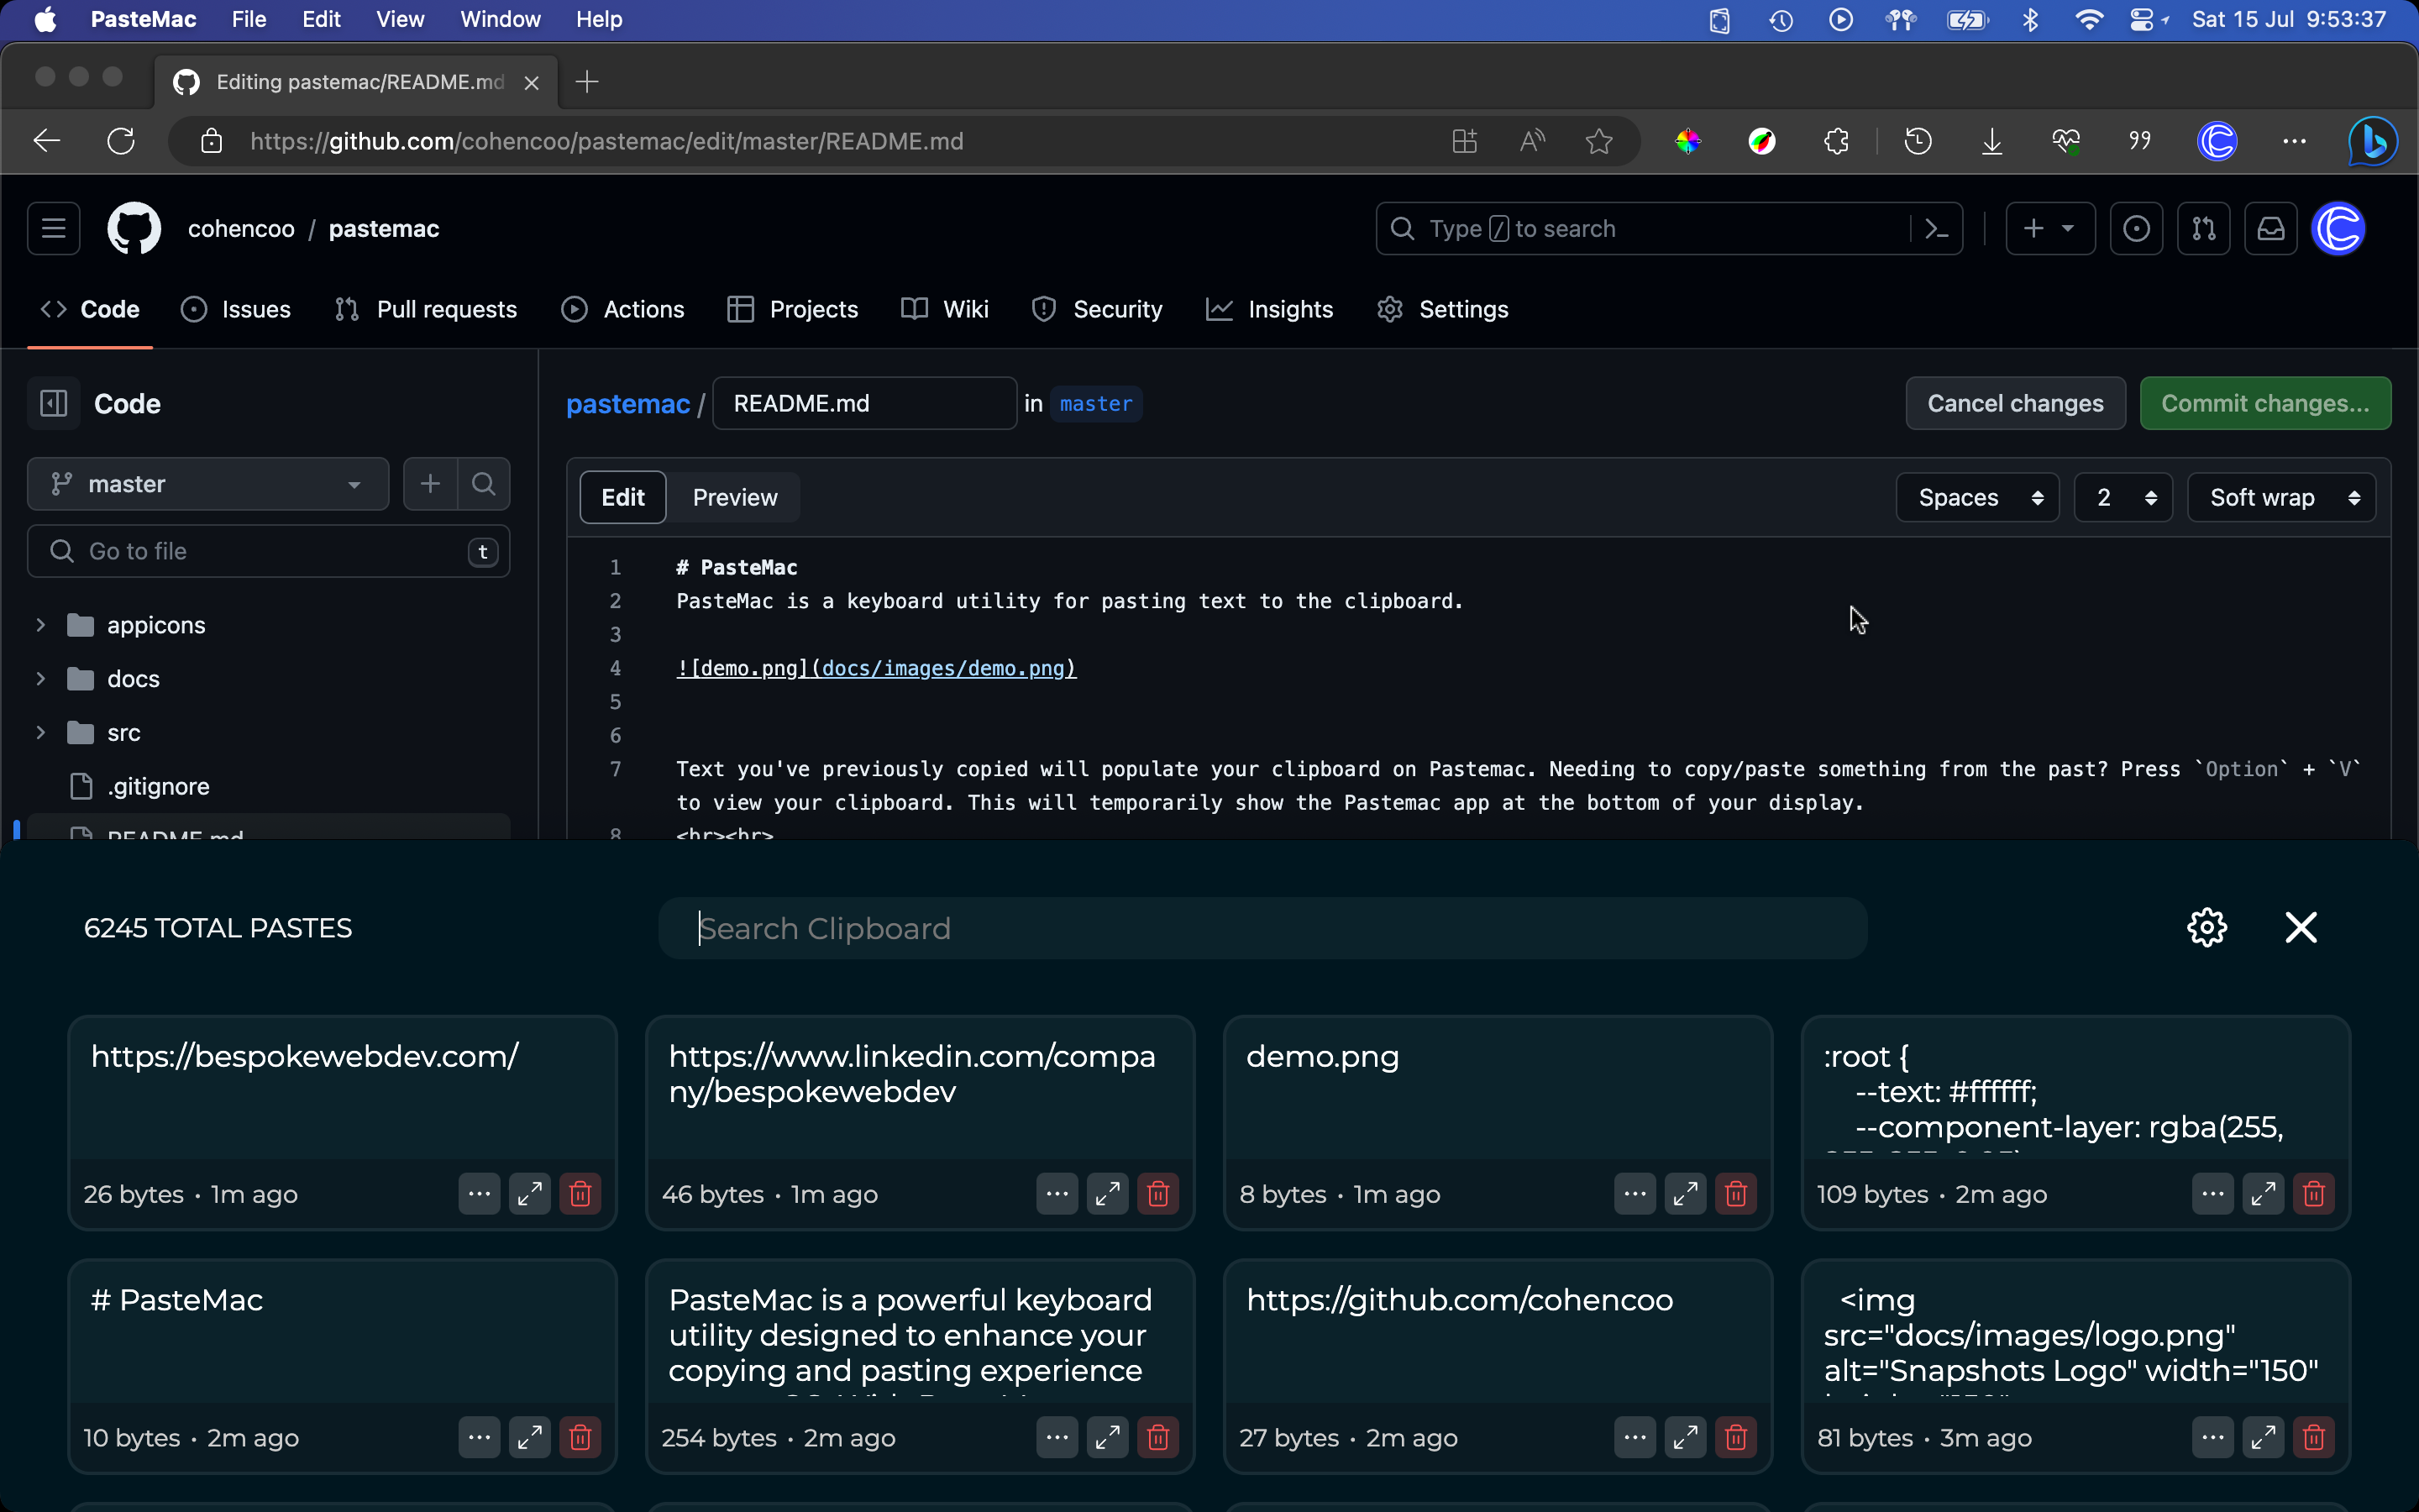Open the Issues repository tab
This screenshot has height=1512, width=2419.
[x=236, y=309]
